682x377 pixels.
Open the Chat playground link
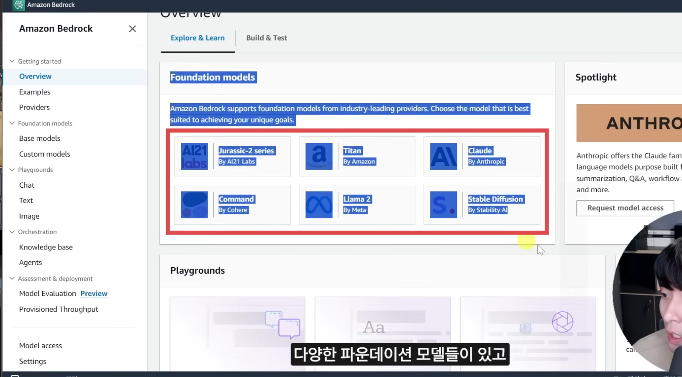click(27, 185)
